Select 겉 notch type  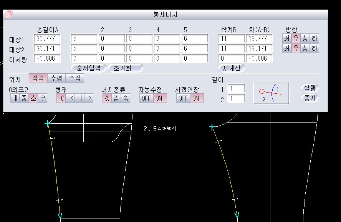click(x=116, y=98)
